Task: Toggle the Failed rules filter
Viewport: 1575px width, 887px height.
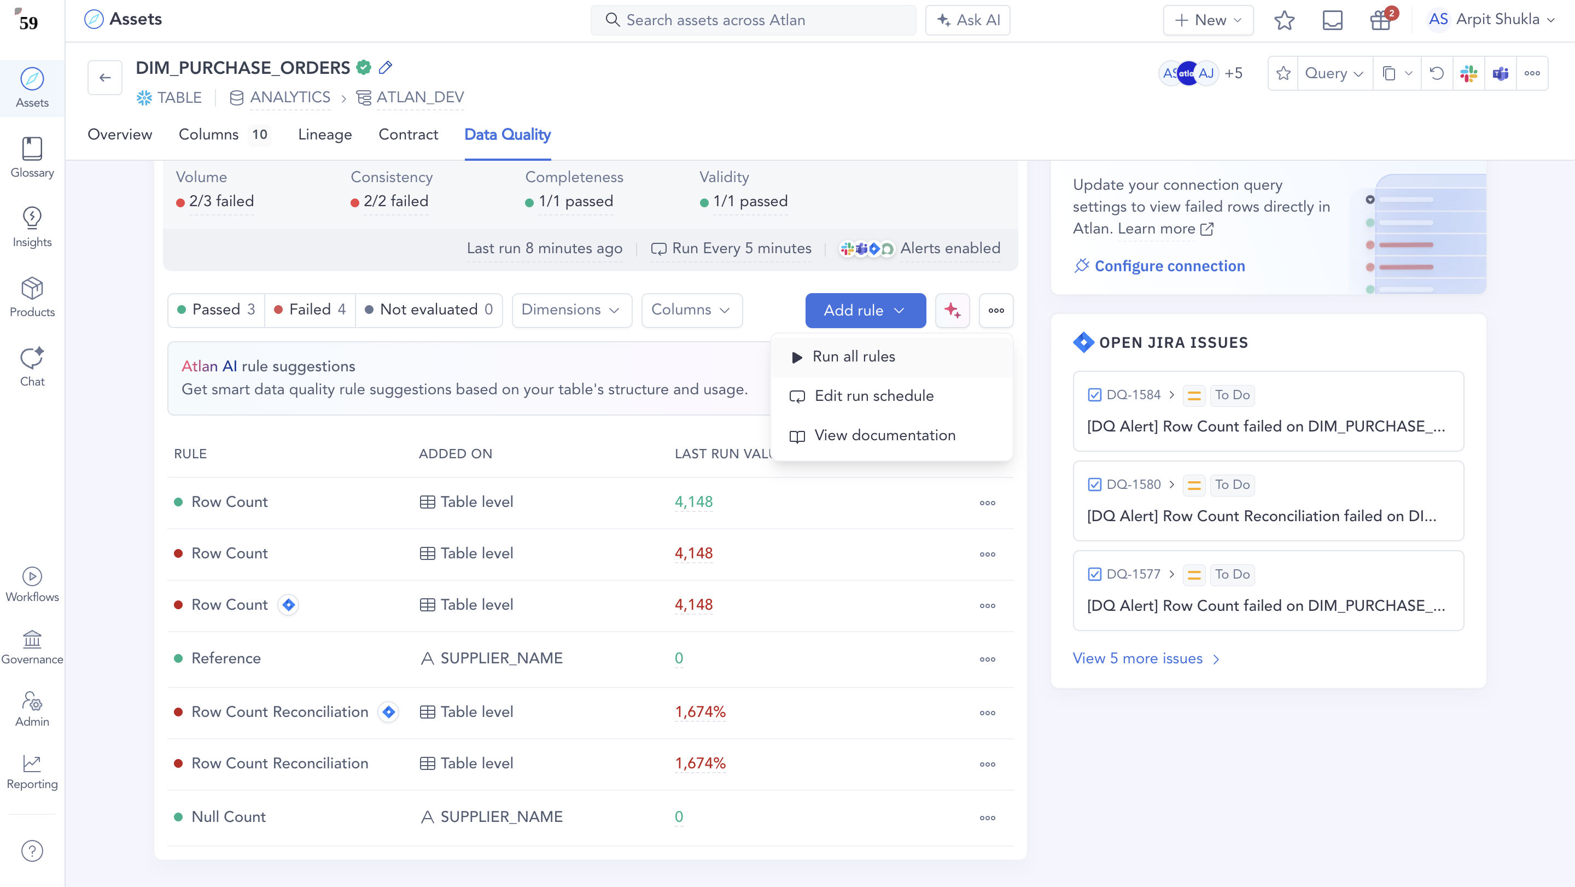Action: [x=310, y=310]
